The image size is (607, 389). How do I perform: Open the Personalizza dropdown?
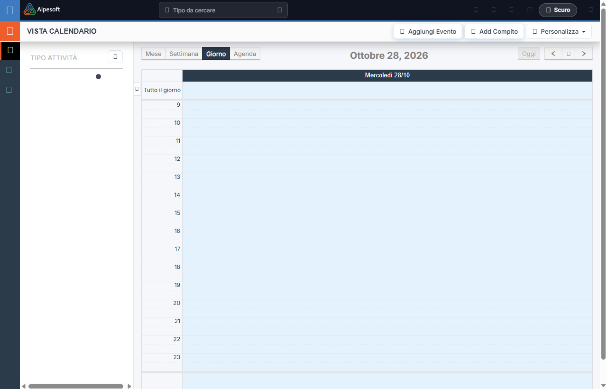coord(559,31)
